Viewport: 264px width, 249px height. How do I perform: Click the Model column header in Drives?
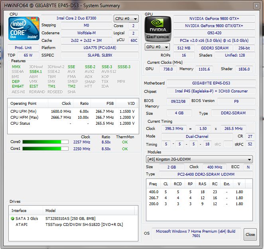[89, 210]
